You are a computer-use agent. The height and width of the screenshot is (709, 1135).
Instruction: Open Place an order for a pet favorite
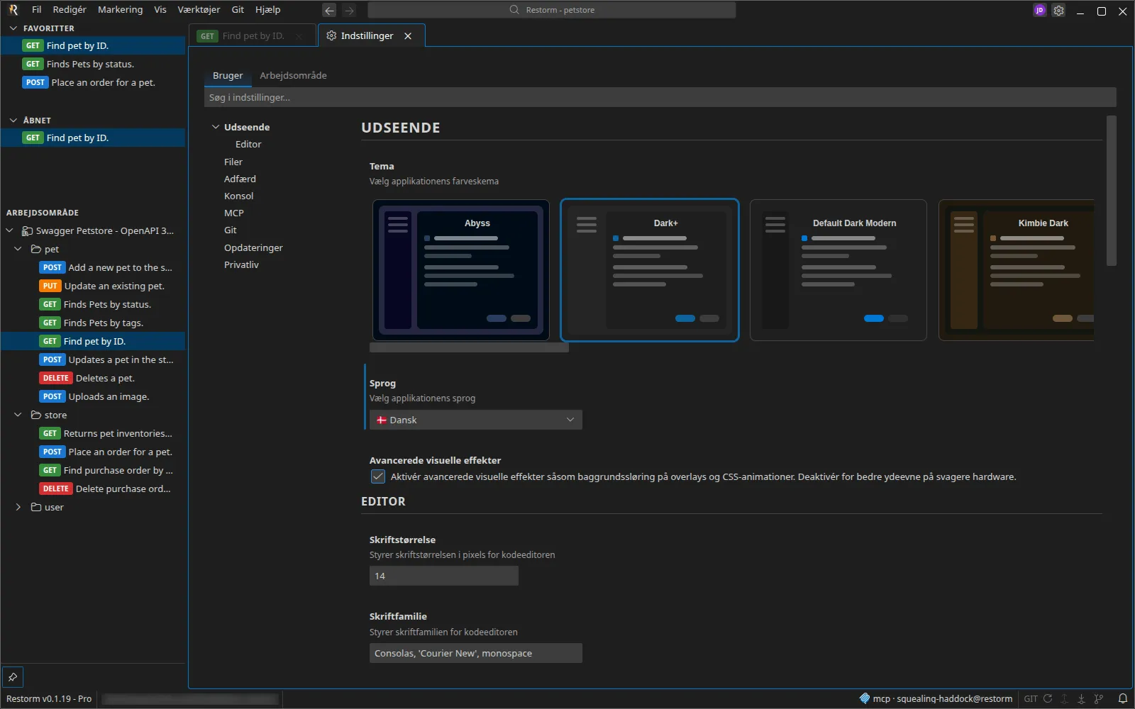(x=94, y=82)
